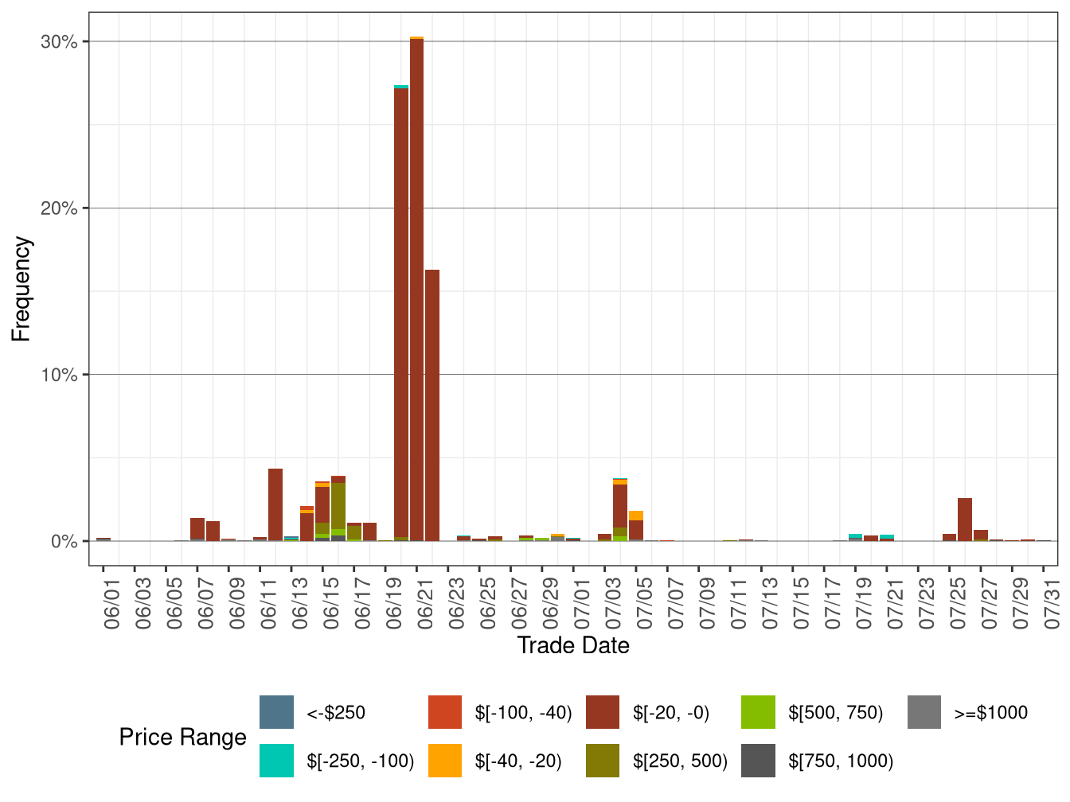Click the teal $[-250, -100) legend swatch
The image size is (1070, 802).
click(276, 761)
